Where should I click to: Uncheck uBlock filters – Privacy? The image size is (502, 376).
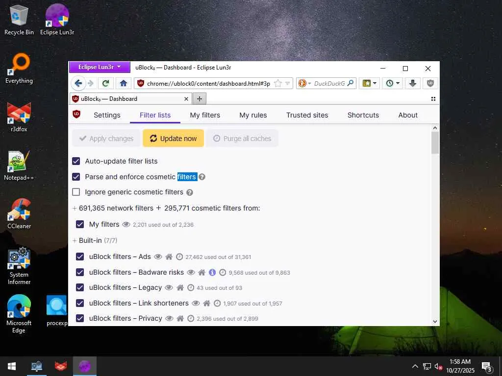80,318
